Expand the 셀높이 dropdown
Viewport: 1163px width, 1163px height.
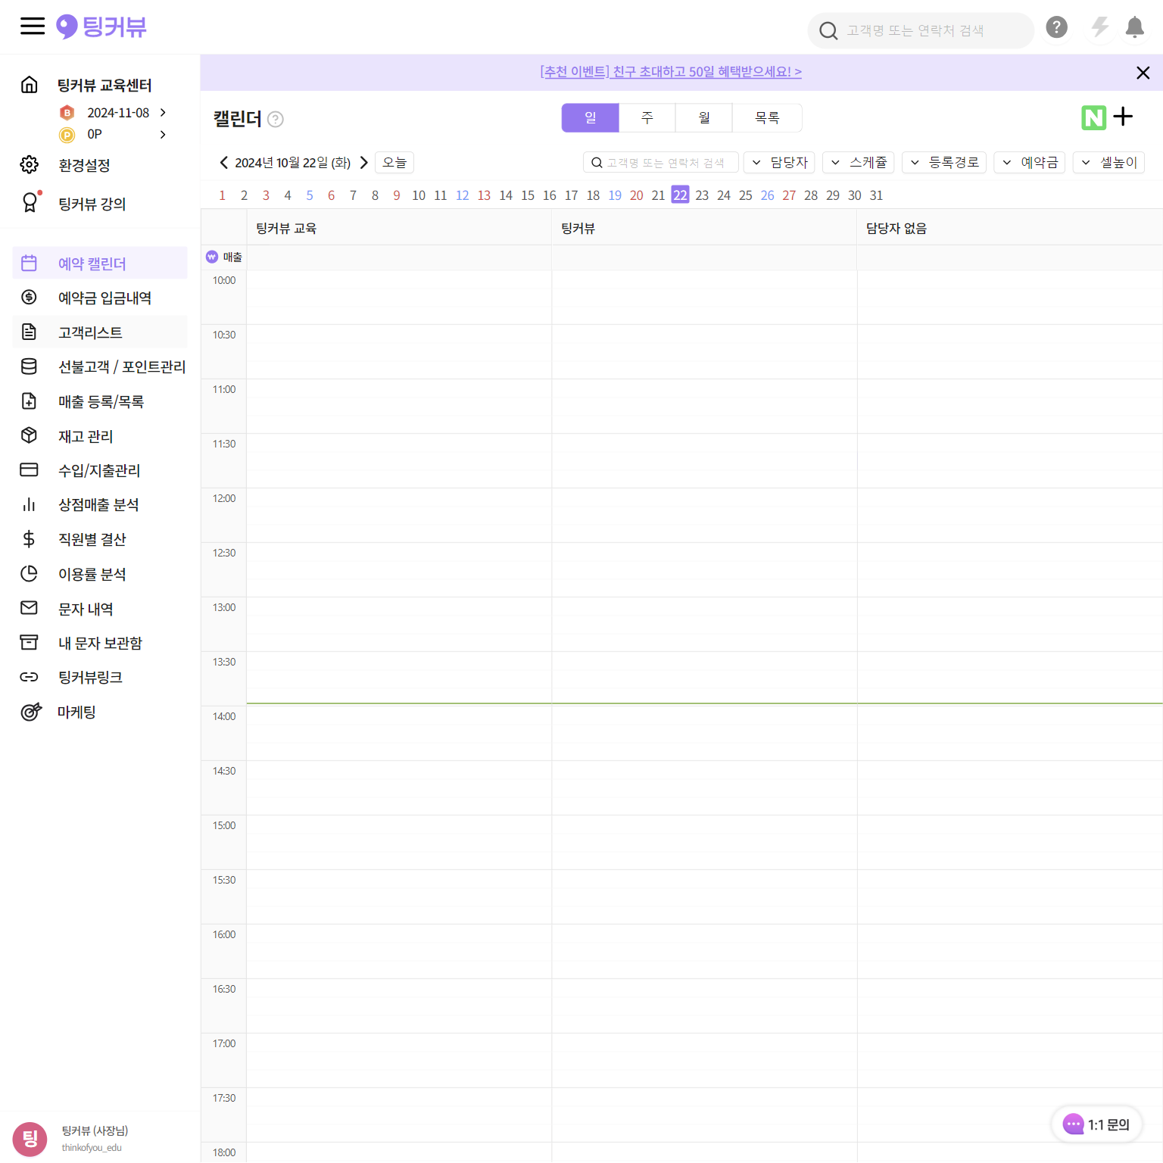1109,162
